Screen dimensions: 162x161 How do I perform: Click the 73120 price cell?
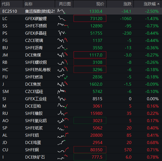point(90,19)
